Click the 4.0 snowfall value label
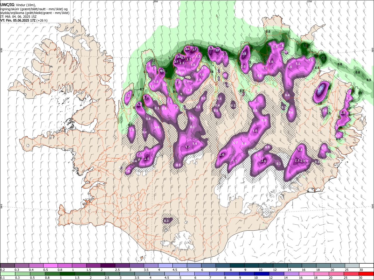Image resolution: width=374 pixels, height=280 pixels. [x=162, y=71]
